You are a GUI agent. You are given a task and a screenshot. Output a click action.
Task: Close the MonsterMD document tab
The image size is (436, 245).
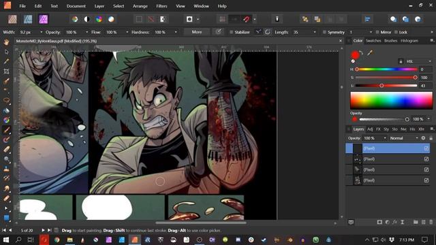click(x=341, y=41)
